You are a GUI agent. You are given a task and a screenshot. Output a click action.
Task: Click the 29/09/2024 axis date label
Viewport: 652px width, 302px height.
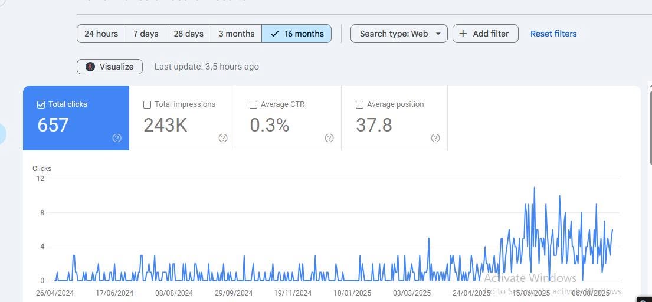(233, 293)
